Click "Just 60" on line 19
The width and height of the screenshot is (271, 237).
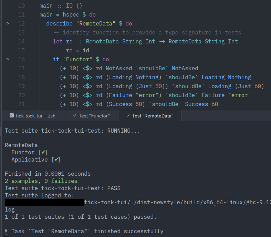250,86
